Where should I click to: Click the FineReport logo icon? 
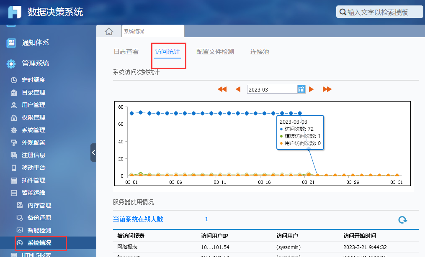tap(15, 12)
